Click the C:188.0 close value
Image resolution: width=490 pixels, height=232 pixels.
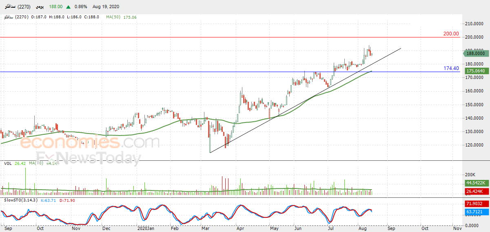tap(91, 17)
